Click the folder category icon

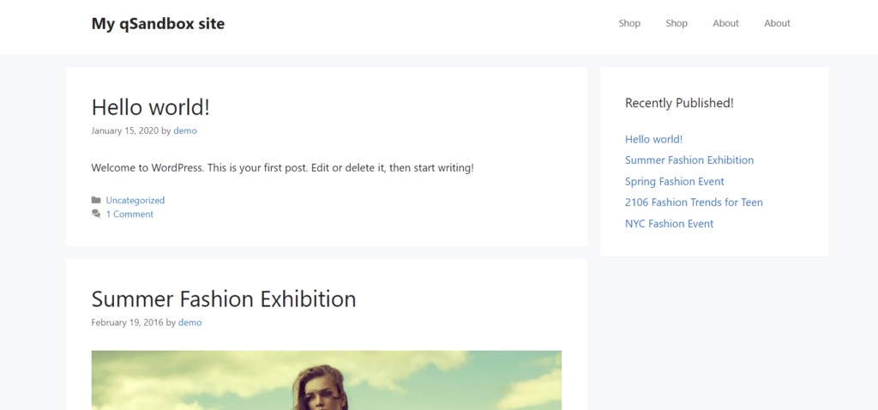[x=96, y=200]
